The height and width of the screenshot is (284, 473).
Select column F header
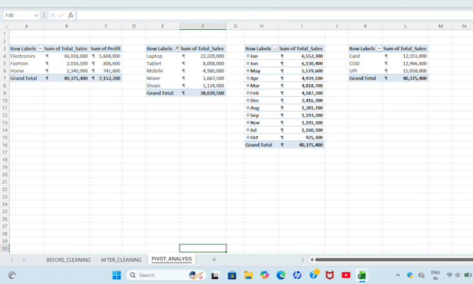pyautogui.click(x=202, y=26)
